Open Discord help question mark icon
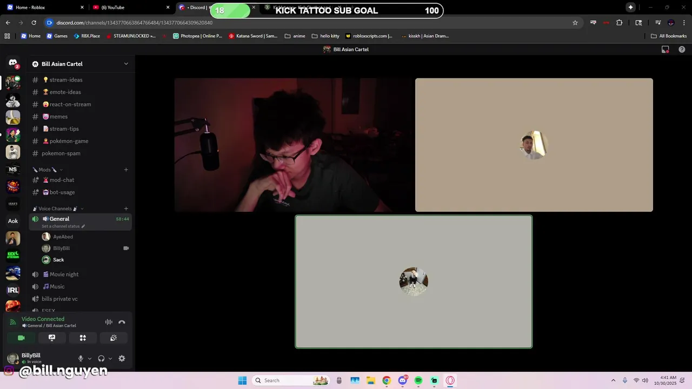Image resolution: width=692 pixels, height=389 pixels. point(682,49)
